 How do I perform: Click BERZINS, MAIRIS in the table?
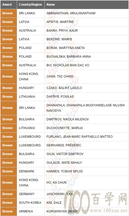pos(59,39)
